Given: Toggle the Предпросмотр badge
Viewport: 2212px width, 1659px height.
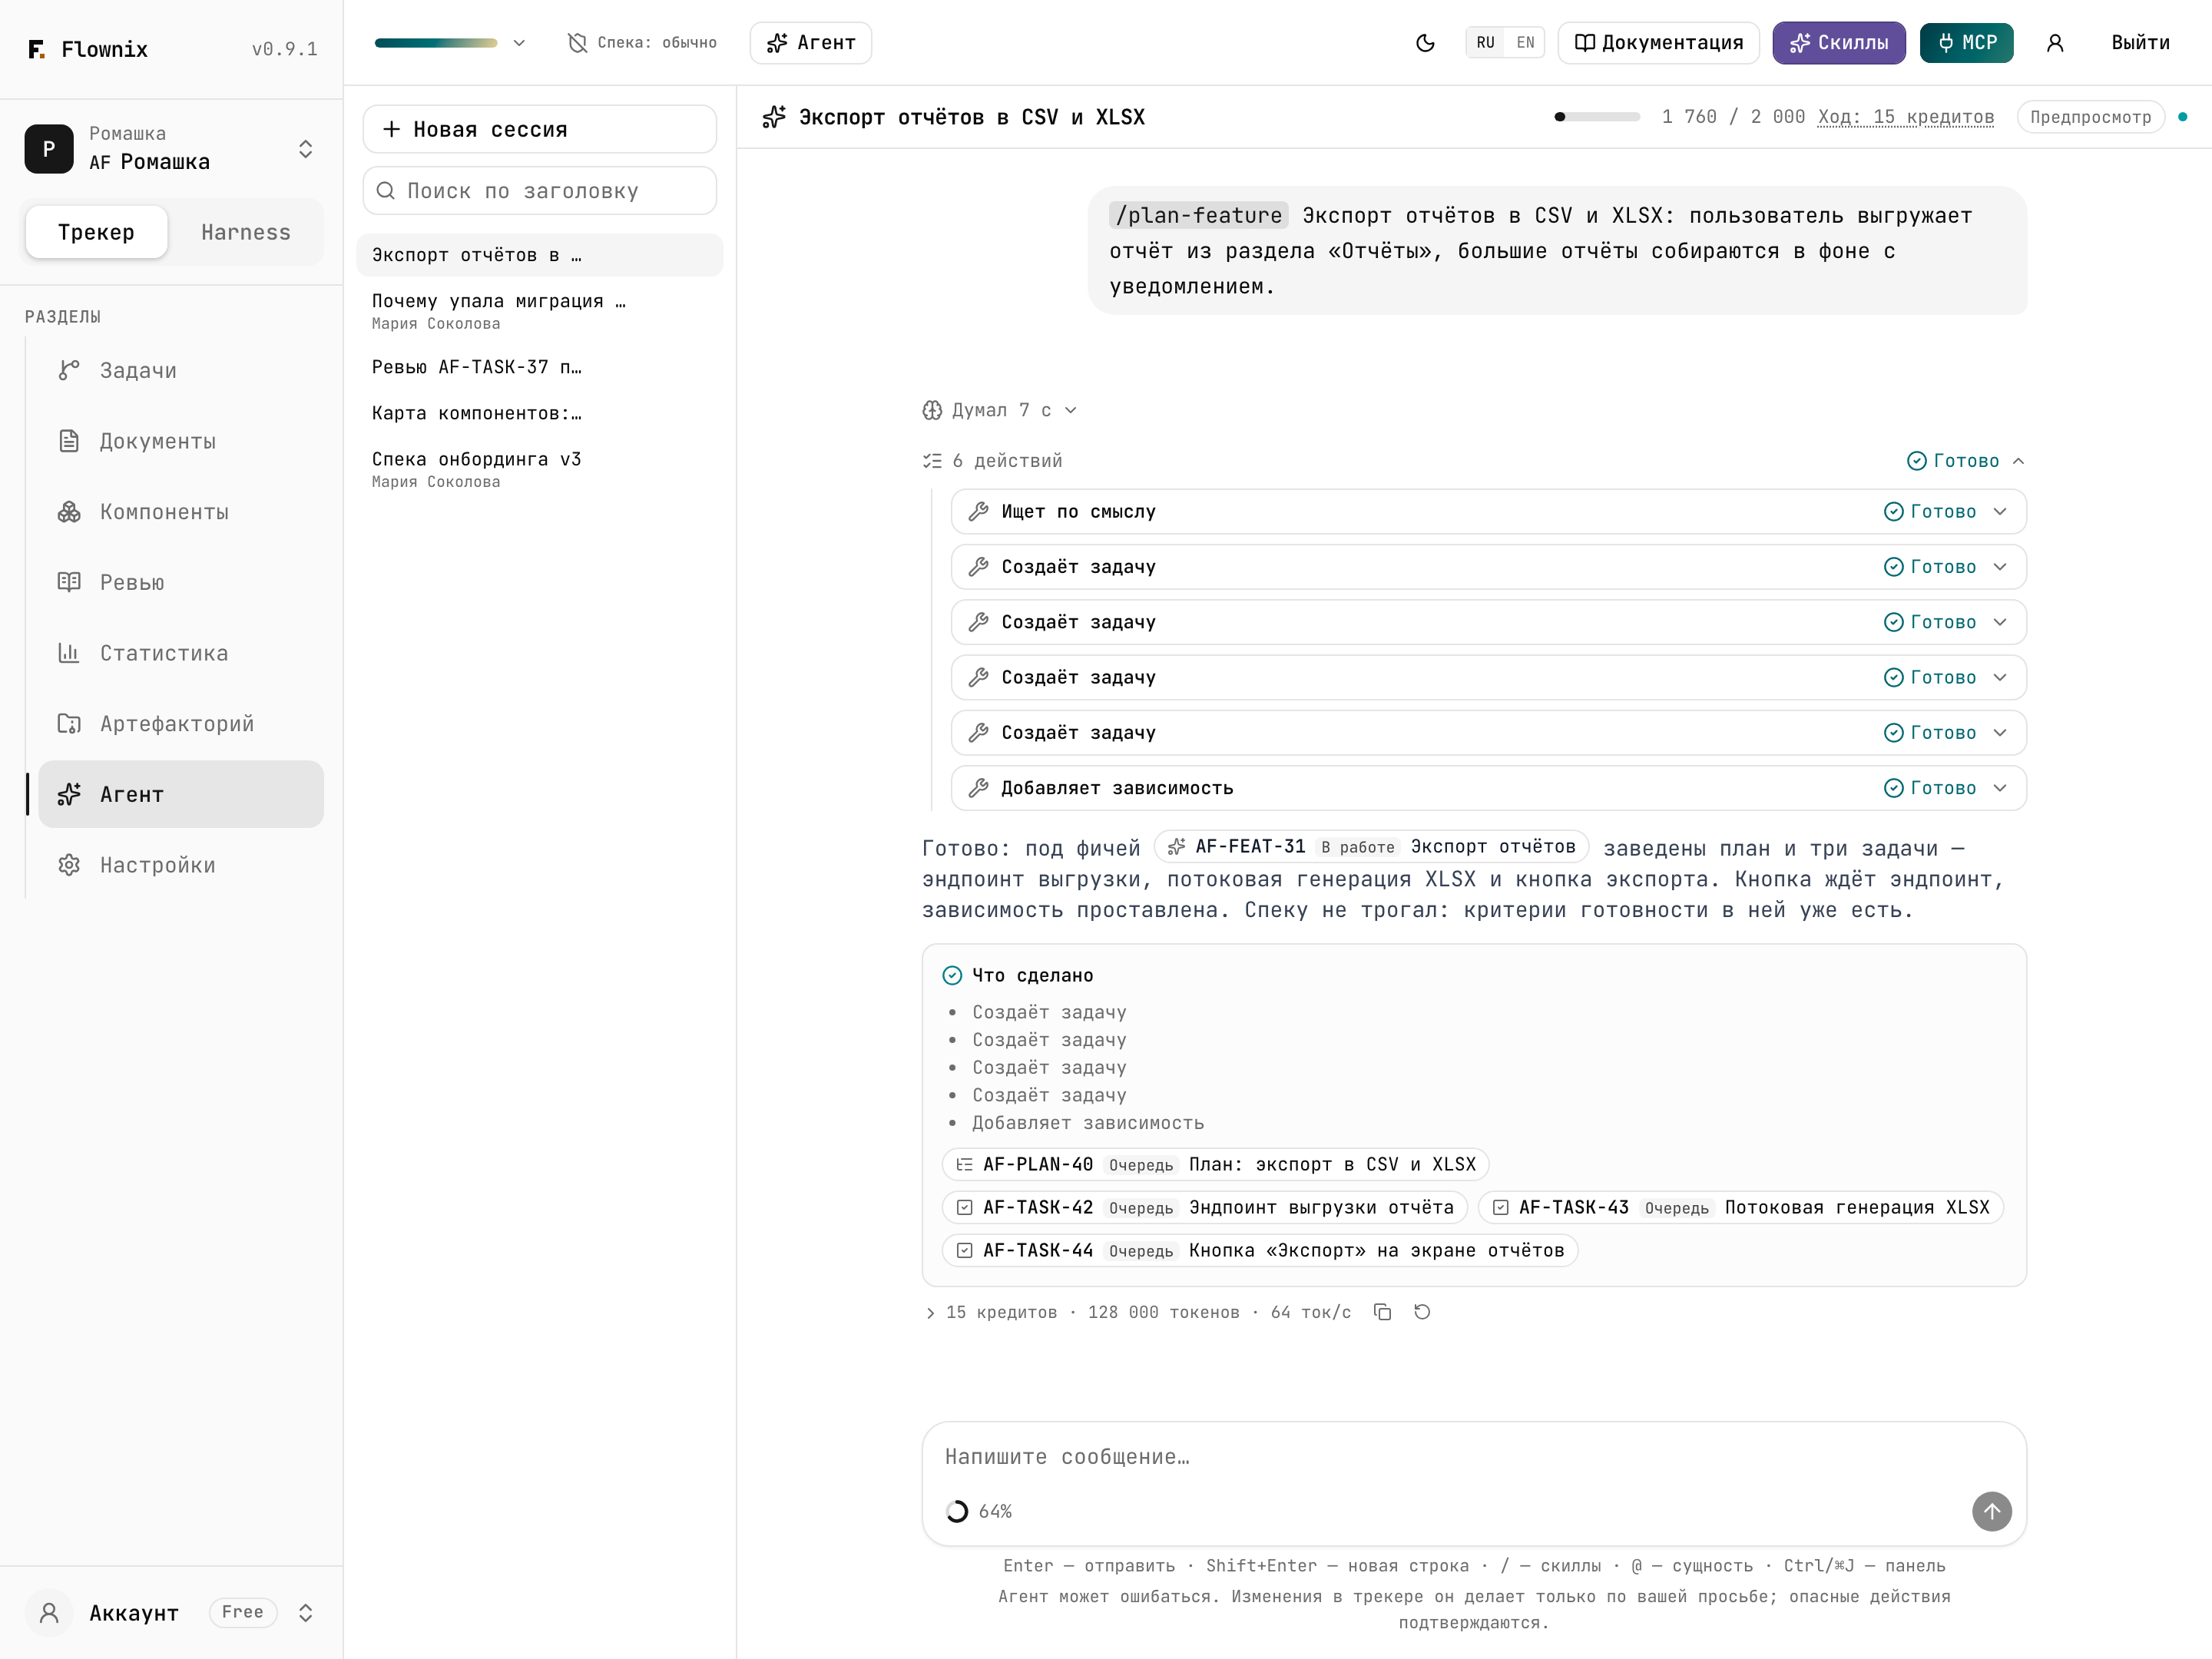Looking at the screenshot, I should 2090,117.
